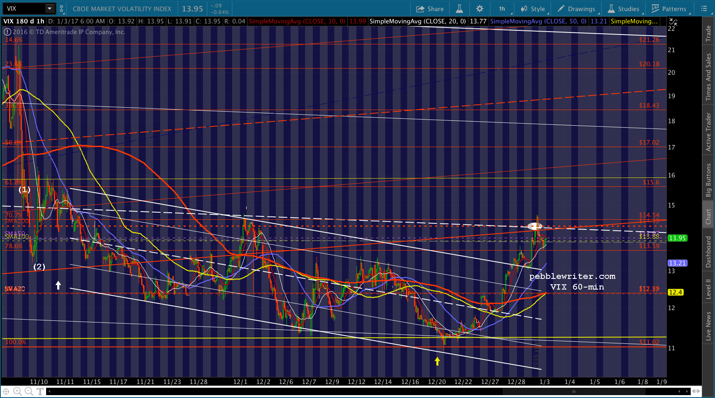Click the flask Edit Studies icon
This screenshot has width=715, height=398.
459,9
